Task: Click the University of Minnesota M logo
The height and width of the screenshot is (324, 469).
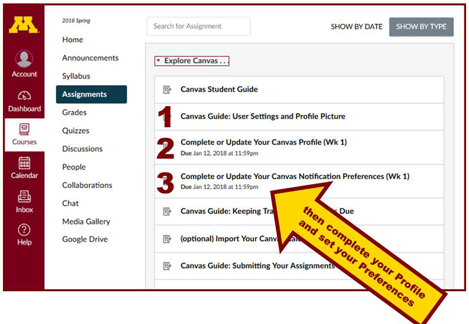Action: click(x=24, y=25)
